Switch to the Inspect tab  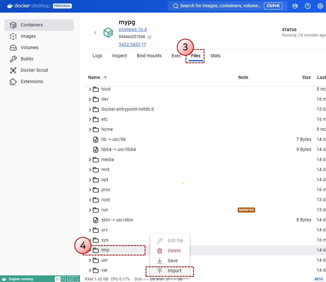point(120,56)
